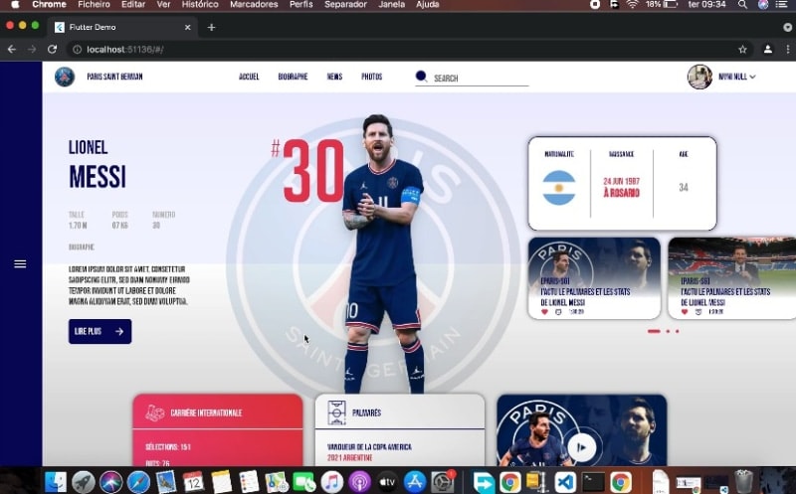Click the 'Messi' name heading
Image resolution: width=796 pixels, height=494 pixels.
98,177
